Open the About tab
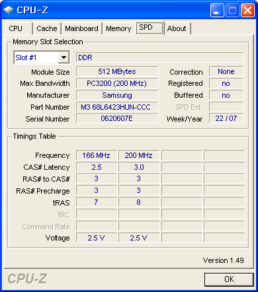Viewport: 258px width, 292px height. tap(177, 28)
